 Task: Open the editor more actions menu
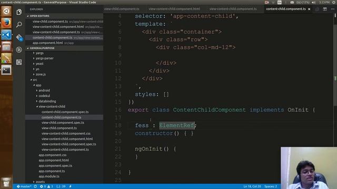click(x=332, y=9)
